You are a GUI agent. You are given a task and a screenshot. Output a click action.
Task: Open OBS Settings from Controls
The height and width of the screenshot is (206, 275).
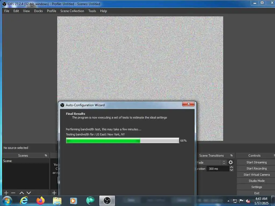(256, 187)
